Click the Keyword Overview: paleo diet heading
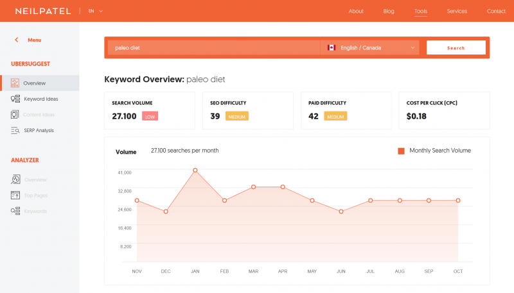This screenshot has height=293, width=514. point(164,80)
